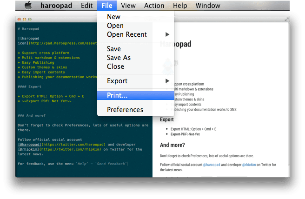This screenshot has width=305, height=199.
Task: Choose New from the File menu
Action: coord(113,17)
